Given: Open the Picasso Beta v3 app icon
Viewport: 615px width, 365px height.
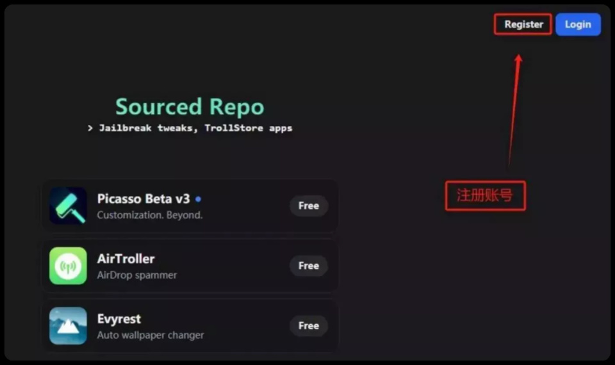Looking at the screenshot, I should coord(68,206).
